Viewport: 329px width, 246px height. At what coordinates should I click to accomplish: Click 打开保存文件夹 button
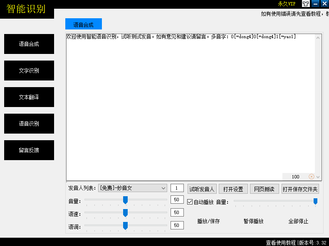[300, 189]
